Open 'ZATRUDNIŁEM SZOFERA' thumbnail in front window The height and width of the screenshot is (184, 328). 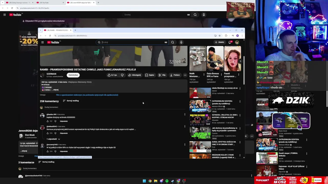tap(200, 106)
